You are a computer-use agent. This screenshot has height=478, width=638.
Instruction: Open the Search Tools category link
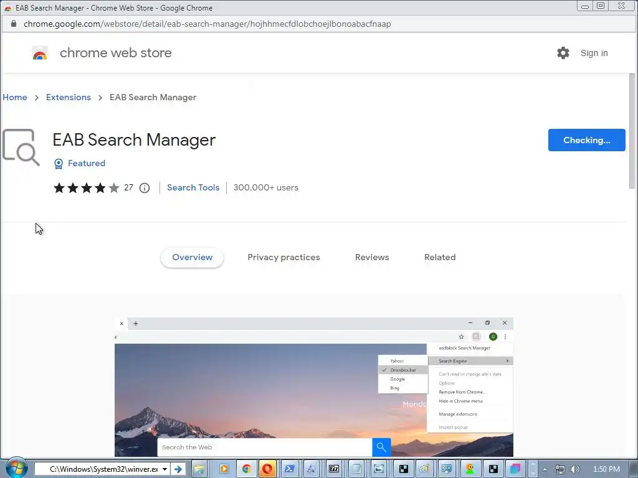[193, 187]
